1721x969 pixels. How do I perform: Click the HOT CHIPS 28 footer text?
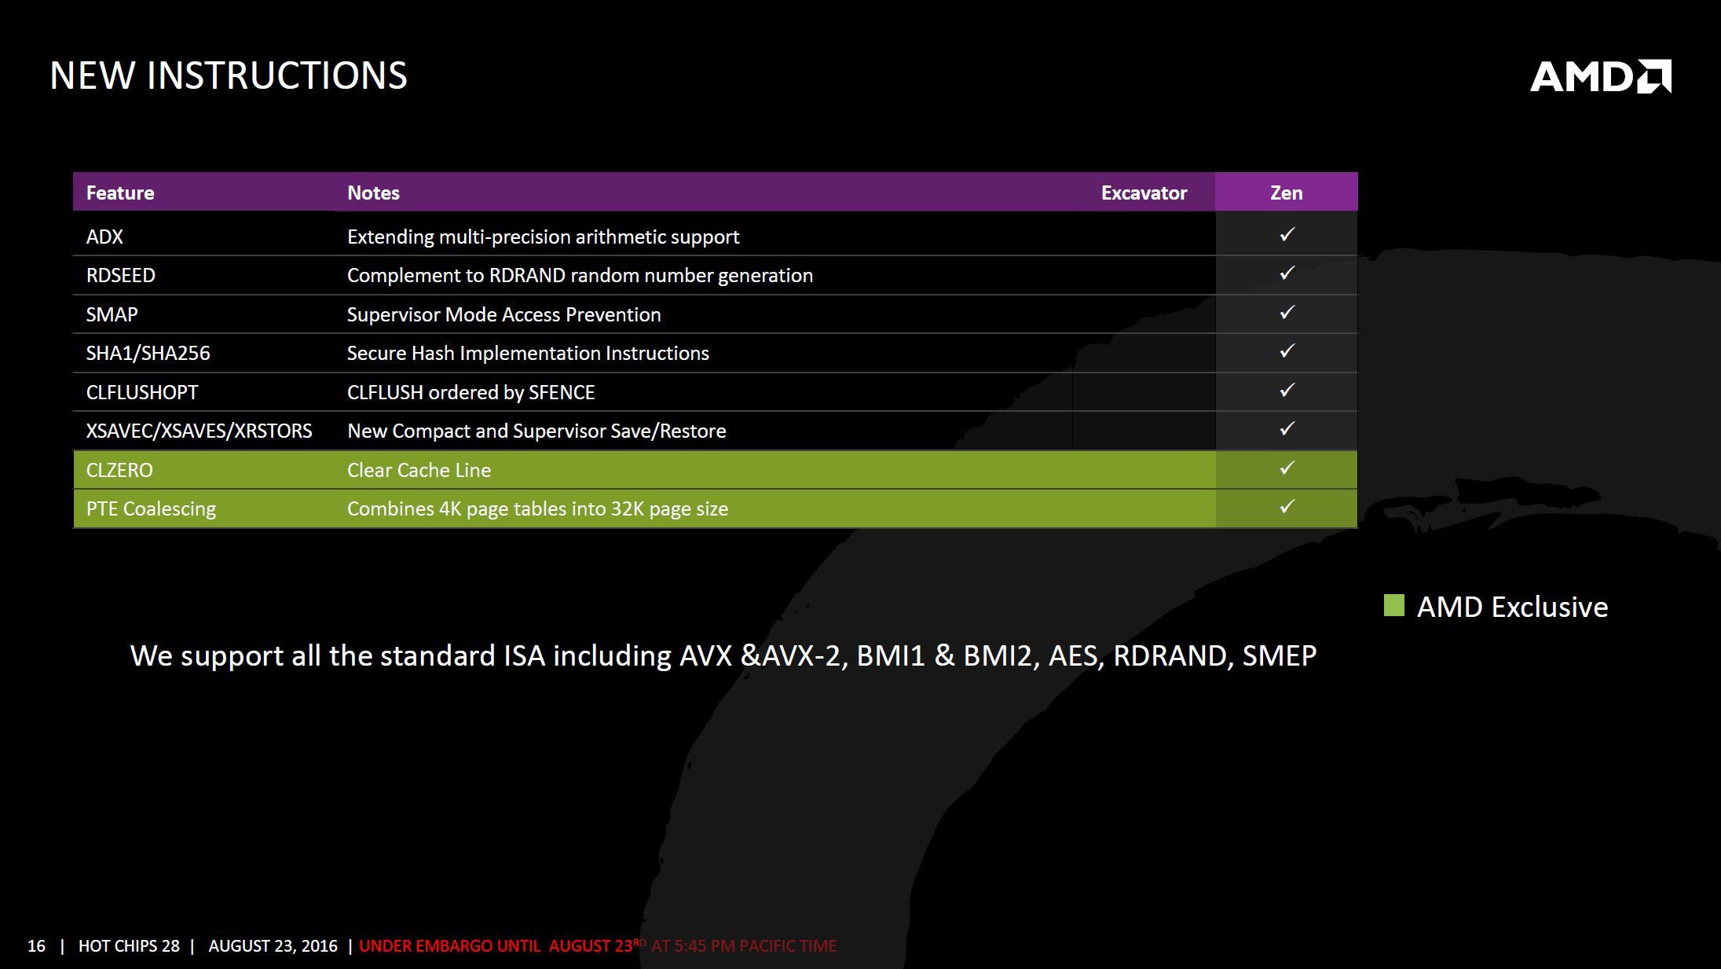click(129, 946)
